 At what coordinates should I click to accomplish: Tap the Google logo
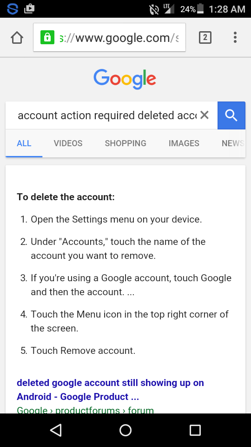(125, 79)
